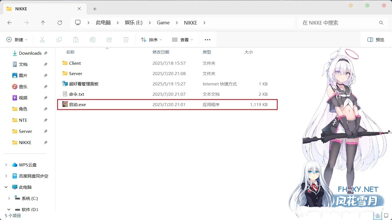Open the three-dot more options menu

(207, 40)
